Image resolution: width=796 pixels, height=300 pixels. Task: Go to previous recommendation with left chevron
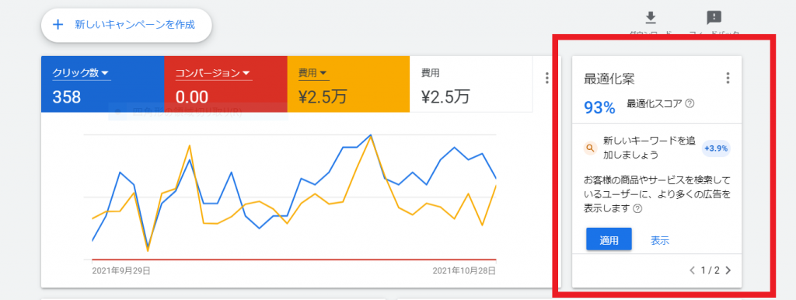click(x=693, y=270)
